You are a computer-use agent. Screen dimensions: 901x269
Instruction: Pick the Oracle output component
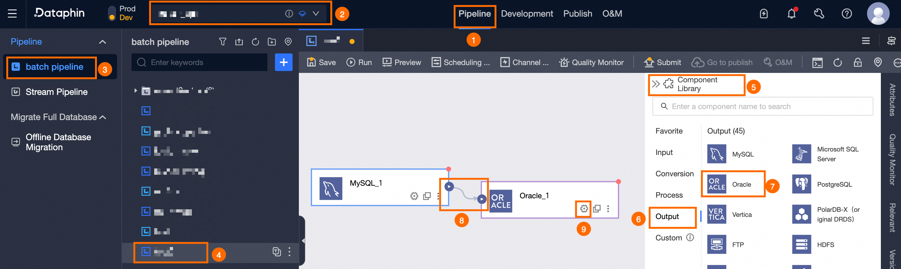(729, 184)
